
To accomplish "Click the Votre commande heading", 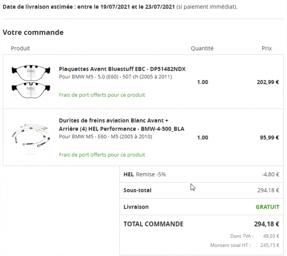I will (33, 32).
